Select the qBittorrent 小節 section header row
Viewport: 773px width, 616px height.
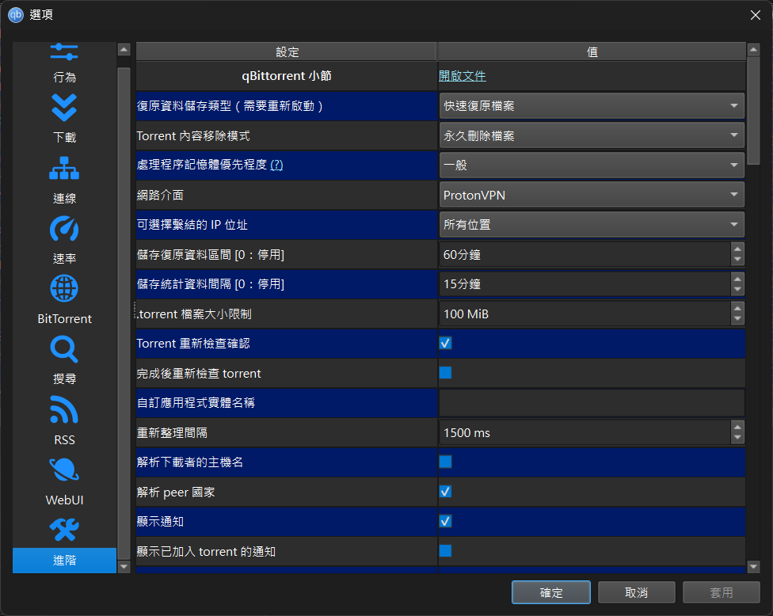[x=287, y=76]
